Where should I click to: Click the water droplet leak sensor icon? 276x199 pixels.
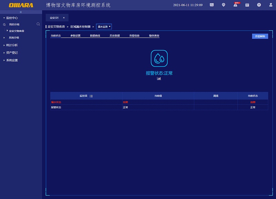click(159, 59)
